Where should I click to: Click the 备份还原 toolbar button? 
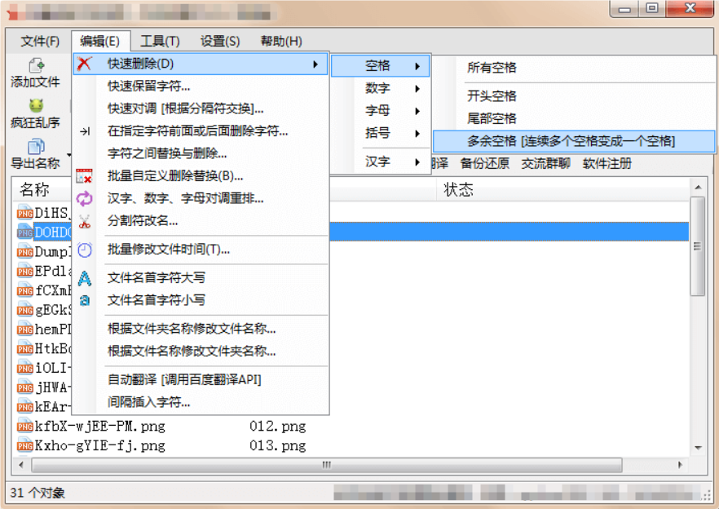point(485,163)
